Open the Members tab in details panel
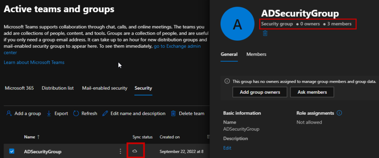The image size is (379, 158). click(x=256, y=54)
